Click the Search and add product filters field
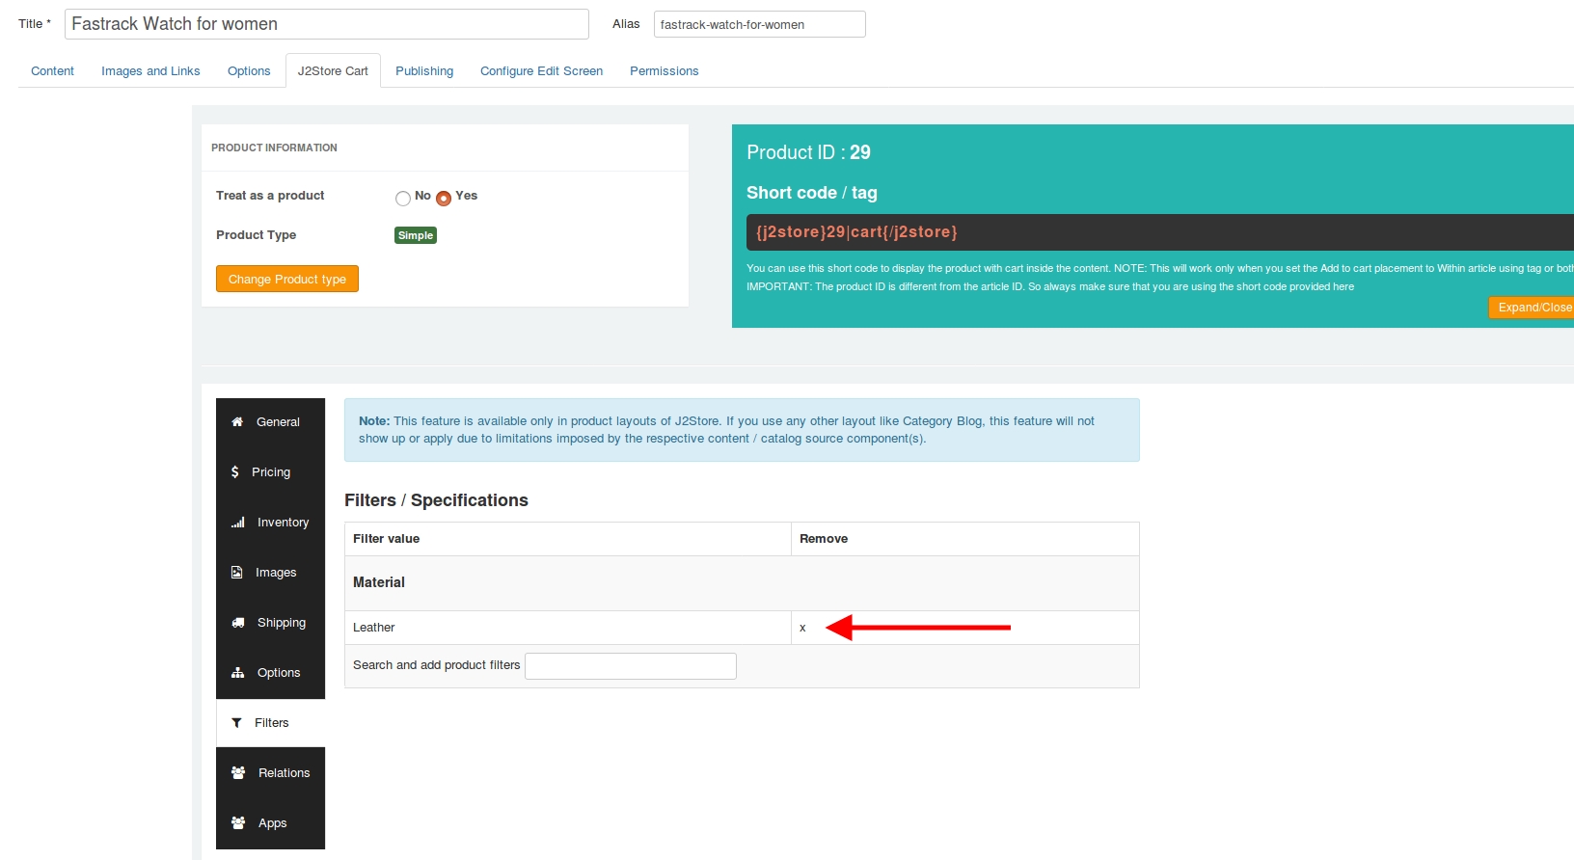The height and width of the screenshot is (860, 1574). coord(631,666)
